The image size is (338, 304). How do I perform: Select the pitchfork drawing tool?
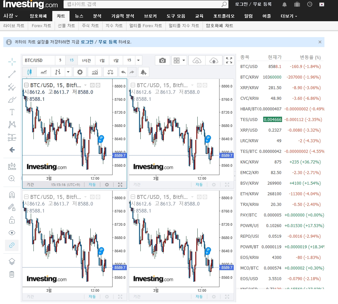(12, 87)
